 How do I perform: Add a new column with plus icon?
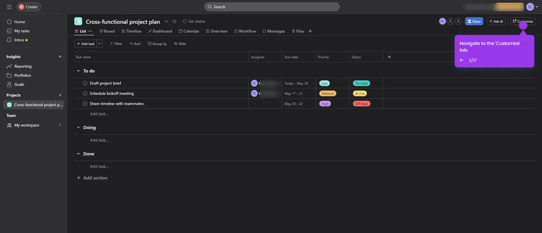coord(389,57)
